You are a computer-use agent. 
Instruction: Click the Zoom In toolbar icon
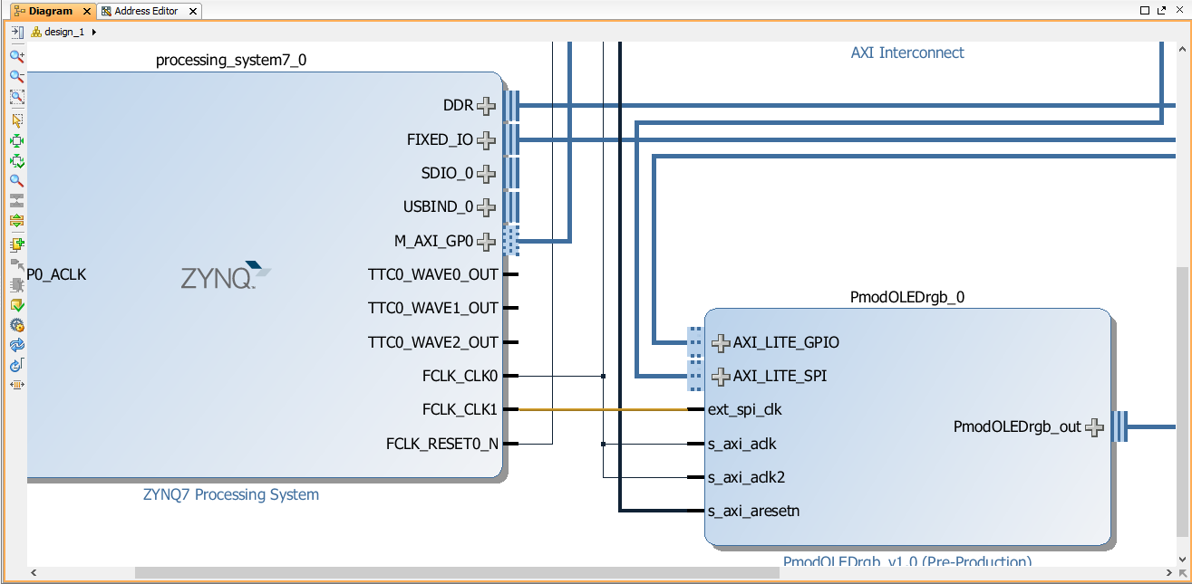tap(16, 56)
